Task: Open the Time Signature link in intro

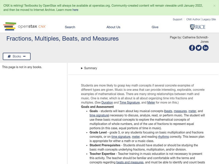Action: pos(129,102)
